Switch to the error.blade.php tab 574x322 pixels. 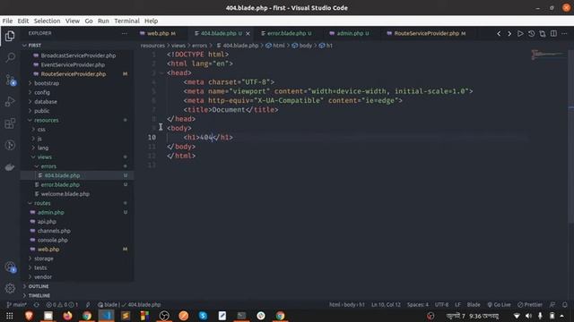[286, 33]
